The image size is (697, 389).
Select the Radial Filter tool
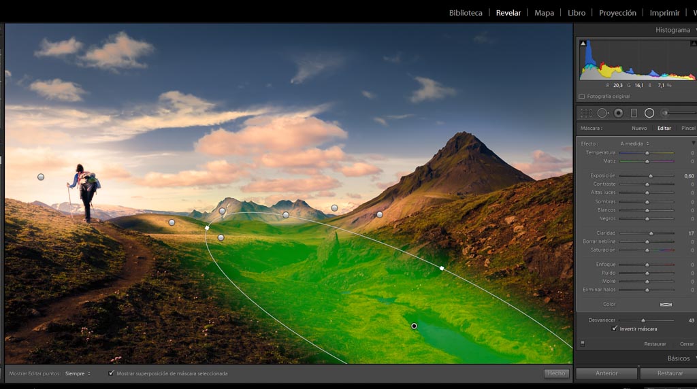pos(649,113)
